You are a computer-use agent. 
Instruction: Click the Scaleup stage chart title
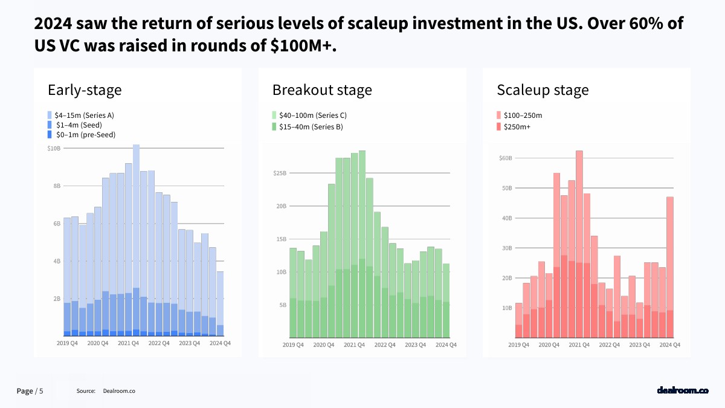pos(543,90)
